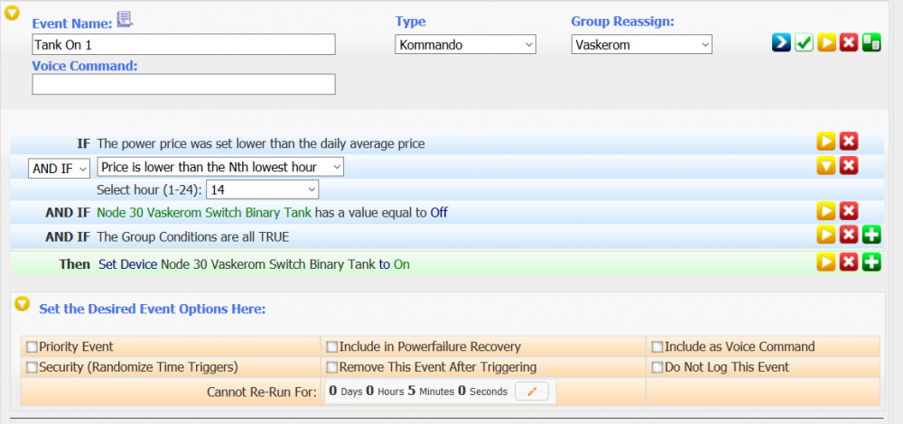This screenshot has width=903, height=424.
Task: Click the Voice Command text field
Action: pyautogui.click(x=183, y=84)
